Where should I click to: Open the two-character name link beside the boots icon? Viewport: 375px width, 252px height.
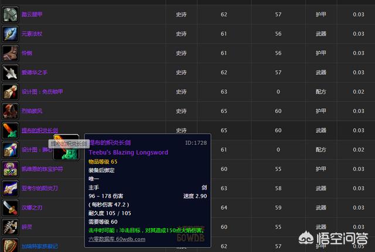[x=27, y=53]
